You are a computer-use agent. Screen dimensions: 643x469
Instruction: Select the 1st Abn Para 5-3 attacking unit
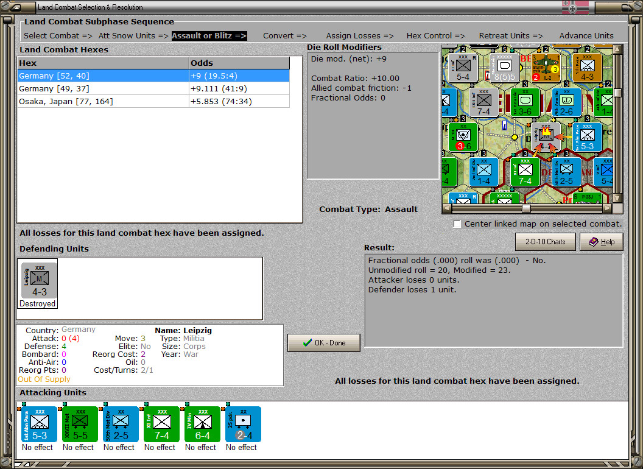(40, 424)
